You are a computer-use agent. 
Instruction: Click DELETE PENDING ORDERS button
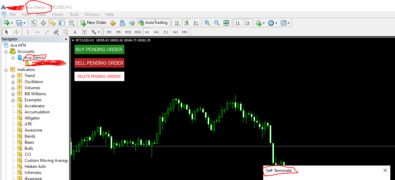point(99,76)
